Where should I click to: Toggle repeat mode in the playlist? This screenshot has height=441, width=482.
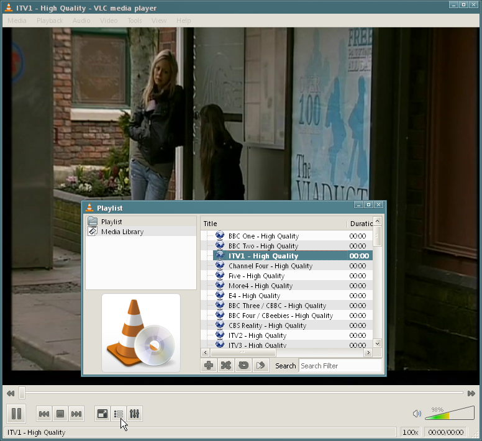(243, 365)
